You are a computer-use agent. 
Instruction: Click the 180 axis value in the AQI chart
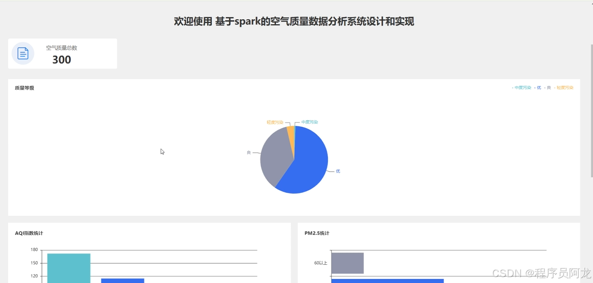click(x=34, y=250)
